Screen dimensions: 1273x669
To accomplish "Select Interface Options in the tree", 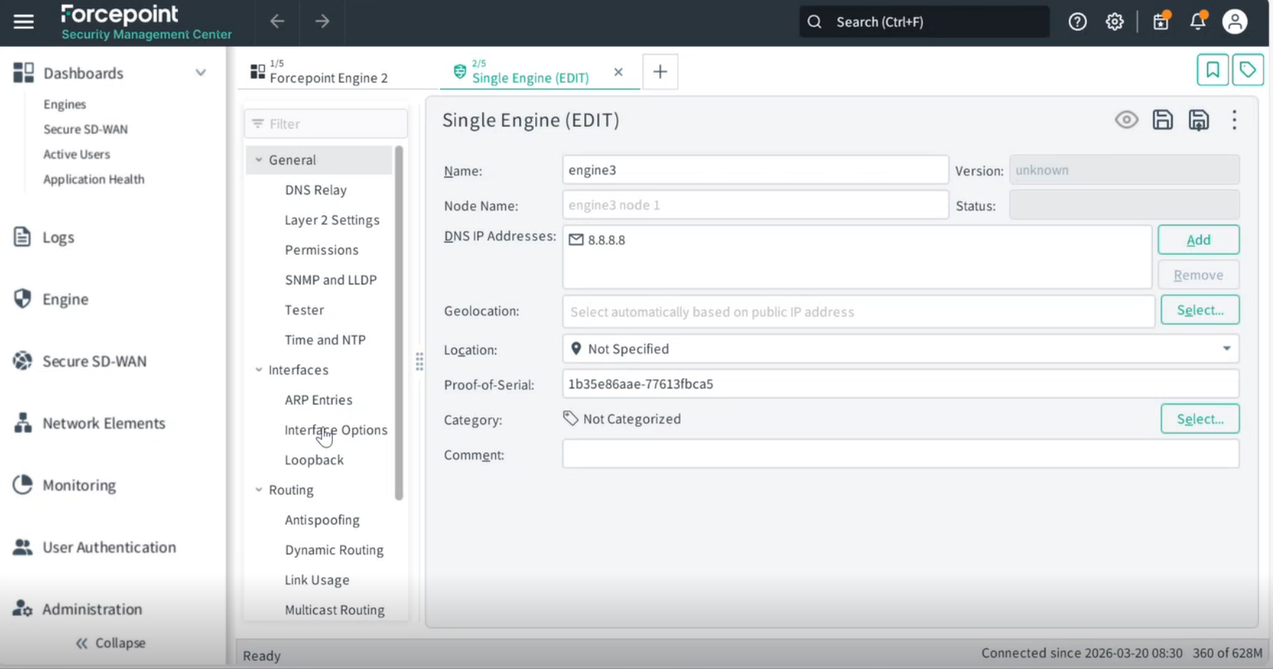I will 336,430.
